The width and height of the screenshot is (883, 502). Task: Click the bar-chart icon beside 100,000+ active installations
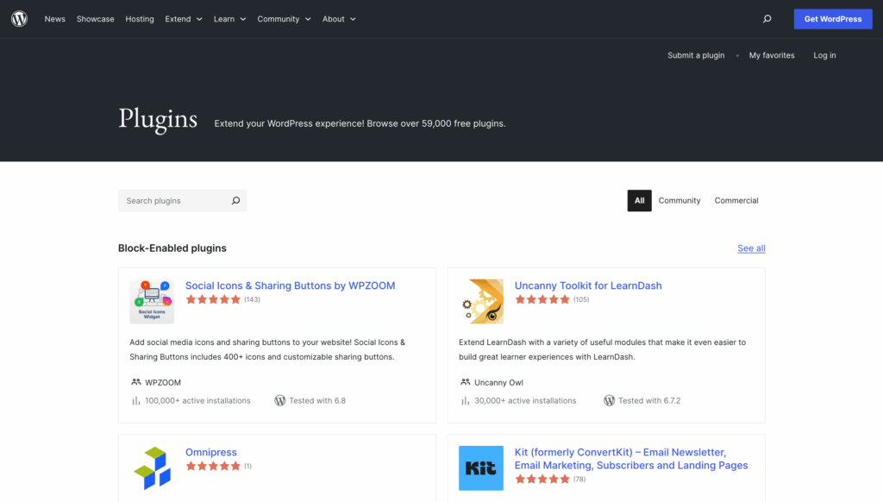134,400
